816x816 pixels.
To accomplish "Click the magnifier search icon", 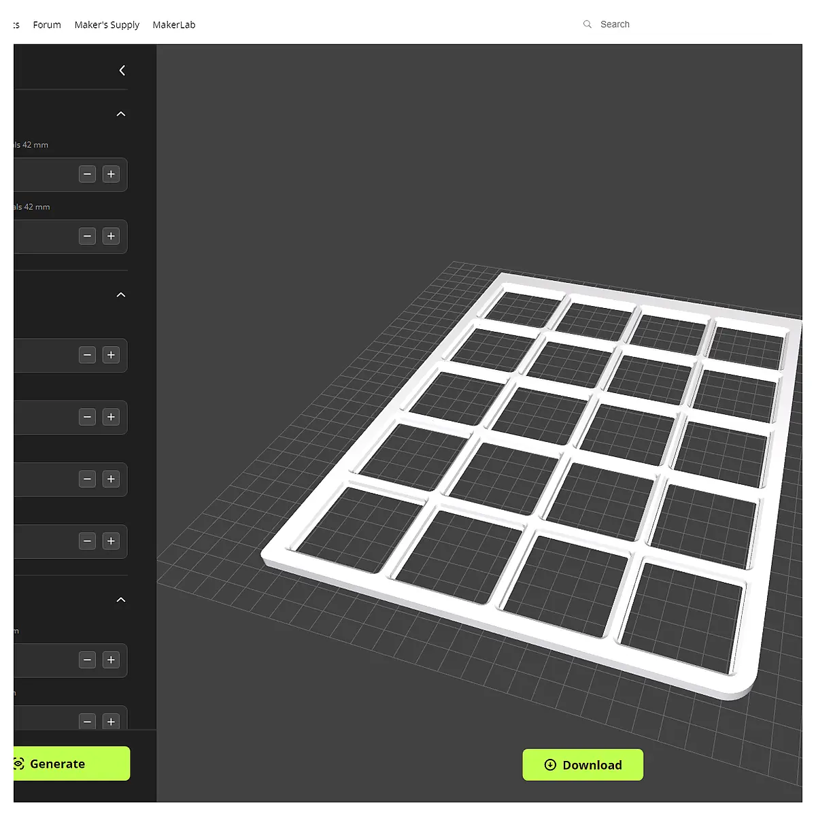I will click(x=588, y=24).
